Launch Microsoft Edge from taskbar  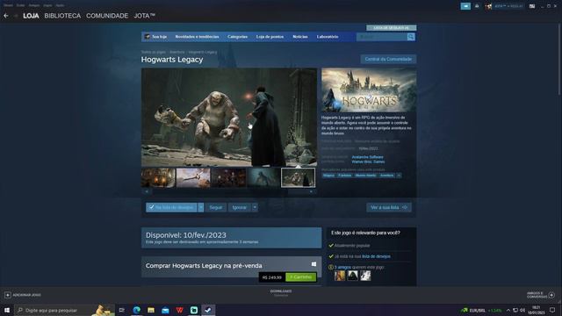click(x=137, y=310)
